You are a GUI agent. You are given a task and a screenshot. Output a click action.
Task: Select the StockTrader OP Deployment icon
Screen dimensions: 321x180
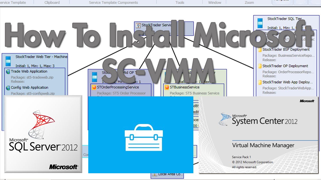260,66
